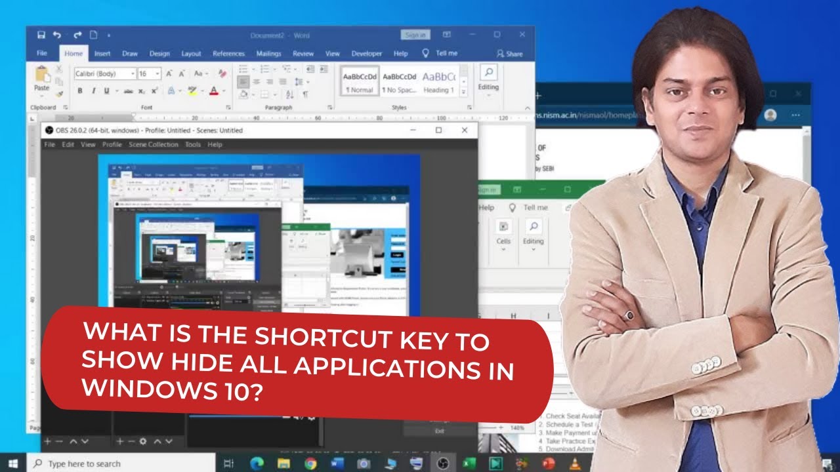Click the Share icon in Word
Screen dimensions: 840x472
[509, 54]
